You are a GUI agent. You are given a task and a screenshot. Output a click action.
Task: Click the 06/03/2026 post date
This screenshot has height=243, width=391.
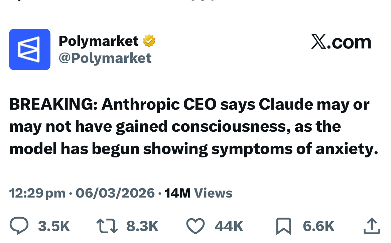[115, 193]
